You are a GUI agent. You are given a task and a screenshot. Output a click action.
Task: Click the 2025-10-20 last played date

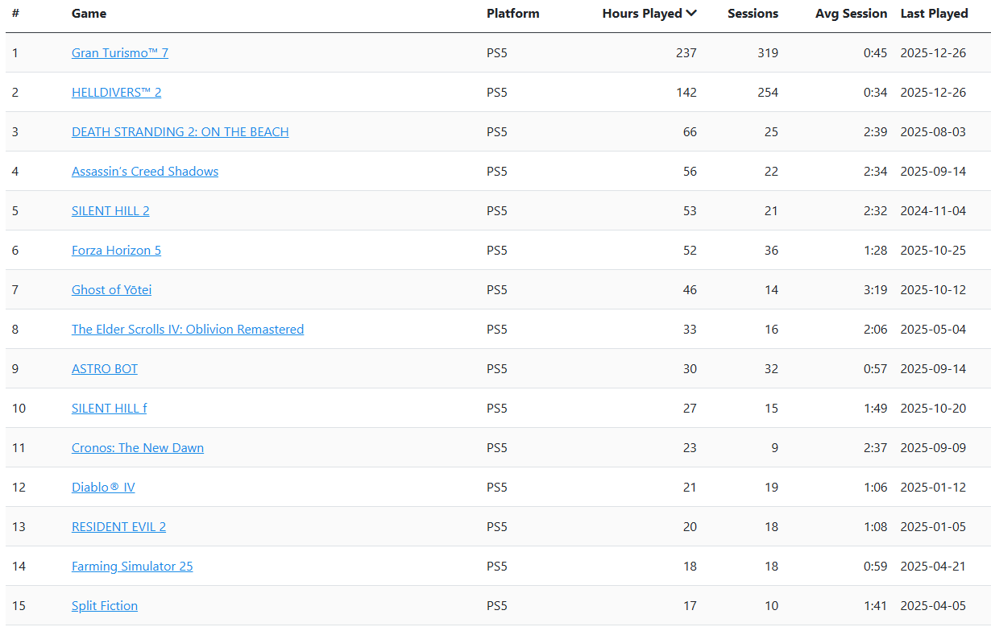point(933,409)
